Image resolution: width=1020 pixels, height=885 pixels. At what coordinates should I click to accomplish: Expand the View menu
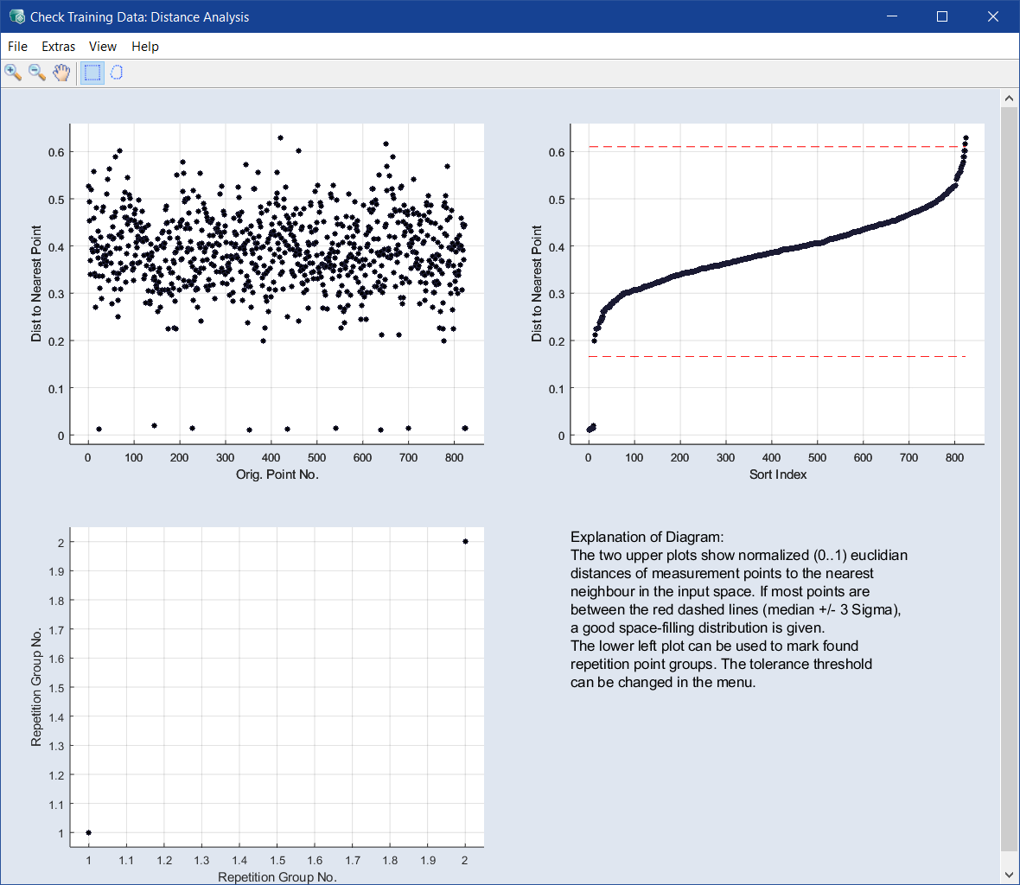point(102,47)
